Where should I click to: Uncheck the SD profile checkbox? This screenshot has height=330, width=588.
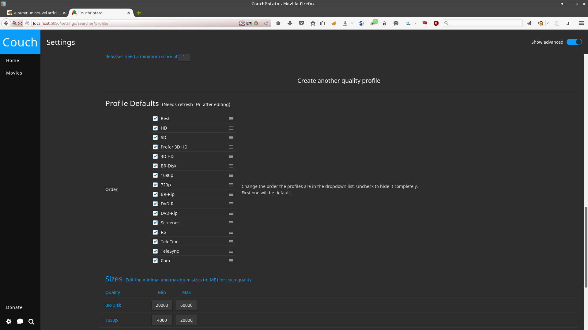[x=155, y=137]
